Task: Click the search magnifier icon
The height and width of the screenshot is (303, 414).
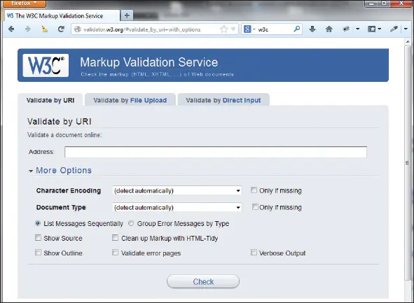Action: [297, 29]
